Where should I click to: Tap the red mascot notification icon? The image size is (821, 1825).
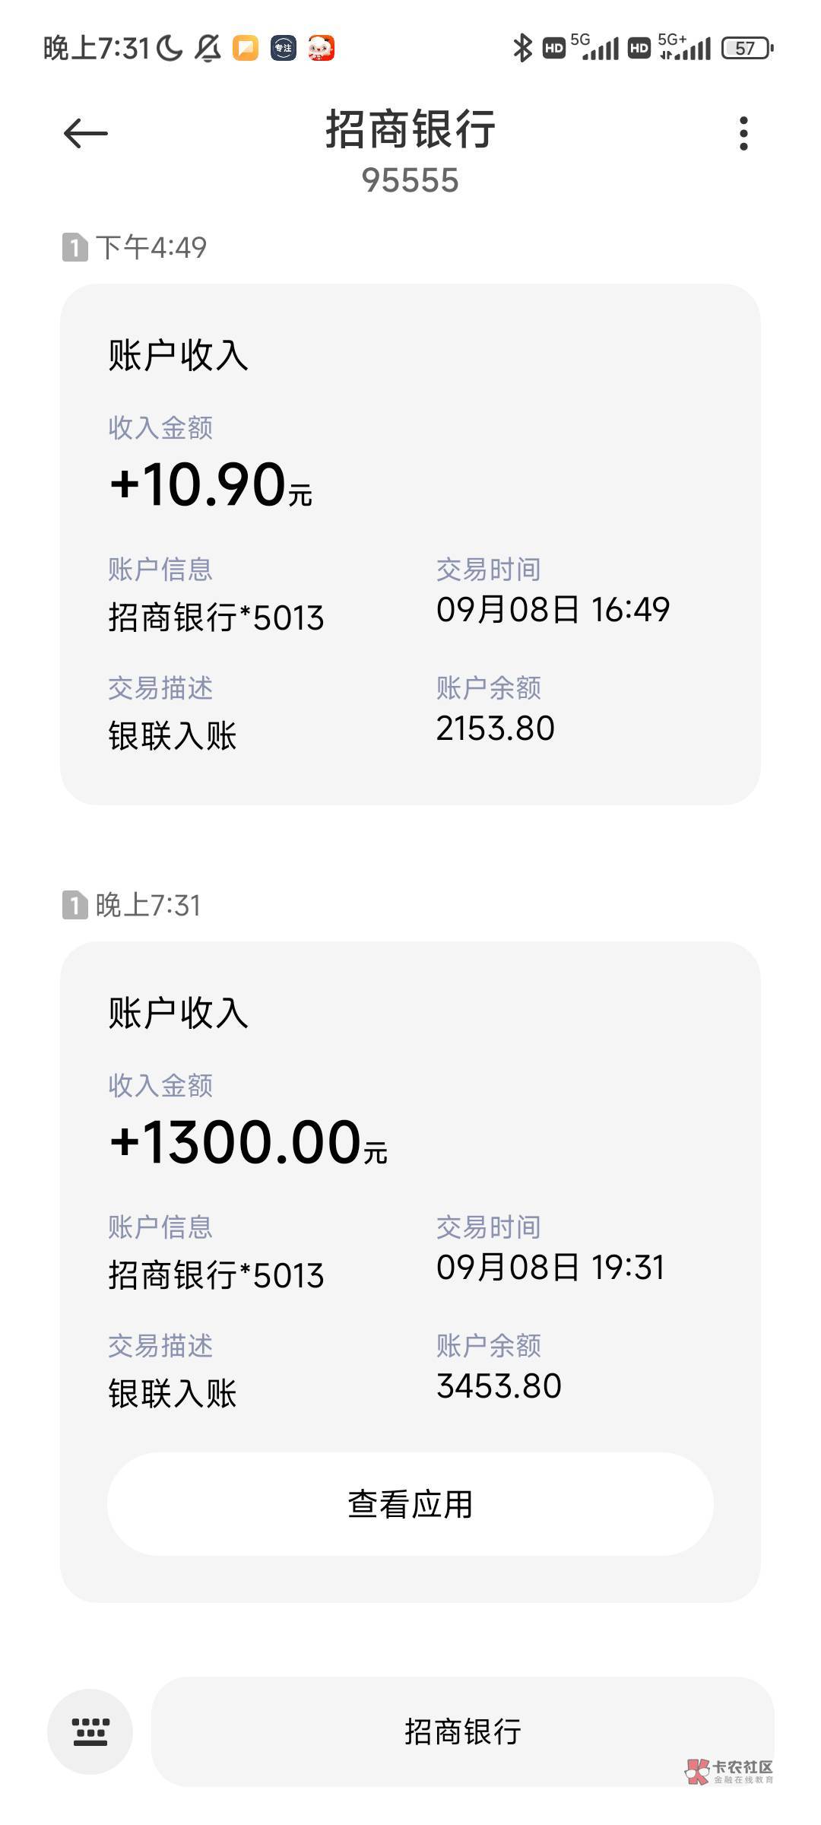tap(321, 49)
